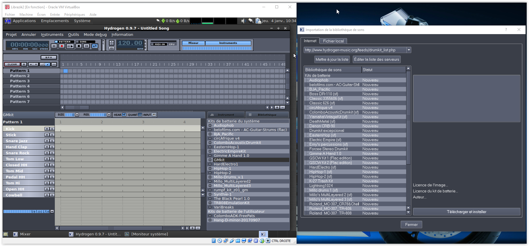Switch to the Bibliothèque tab

tap(267, 115)
